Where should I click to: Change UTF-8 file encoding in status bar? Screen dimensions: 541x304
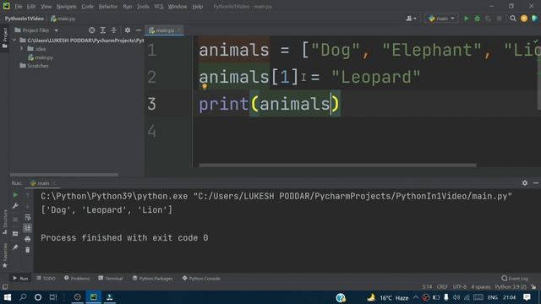tap(460, 287)
